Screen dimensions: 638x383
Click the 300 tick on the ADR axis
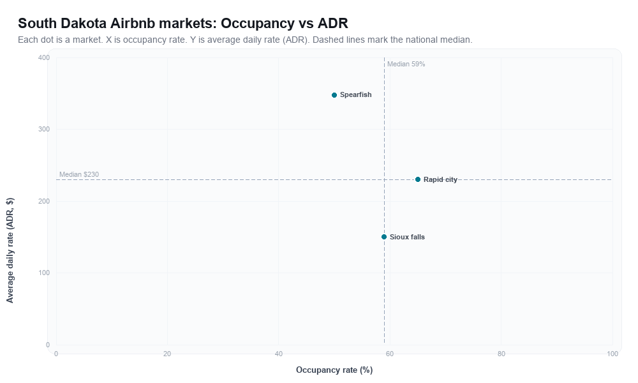click(x=44, y=130)
